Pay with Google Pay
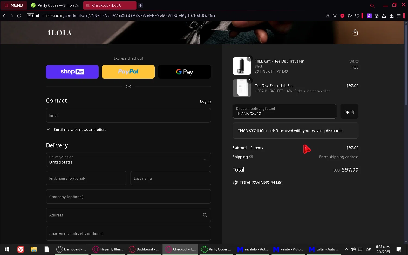This screenshot has height=255, width=408. (x=184, y=72)
